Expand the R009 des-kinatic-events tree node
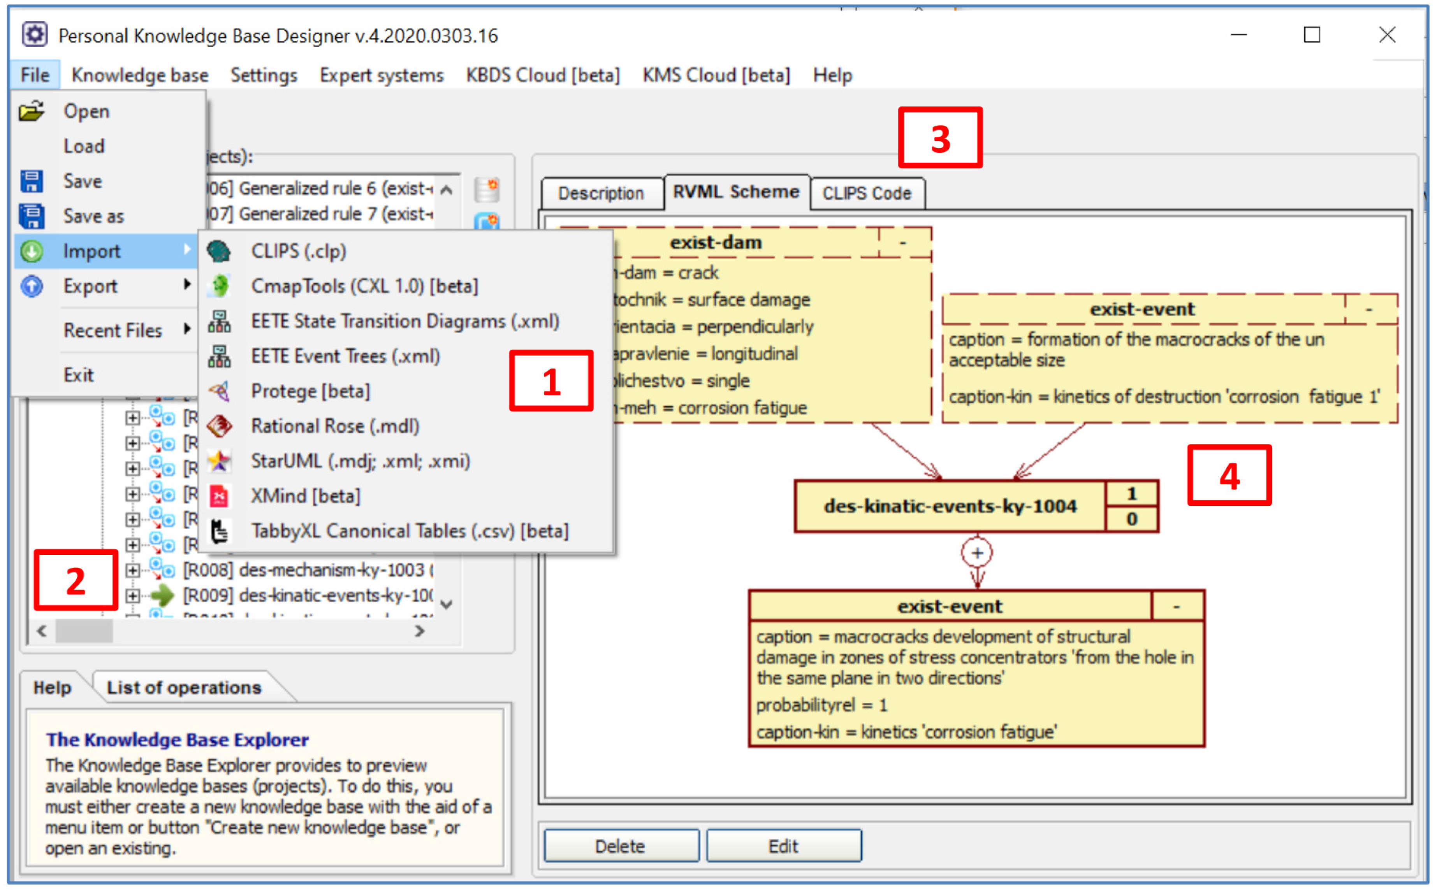Screen dimensions: 1437x893 (x=133, y=597)
